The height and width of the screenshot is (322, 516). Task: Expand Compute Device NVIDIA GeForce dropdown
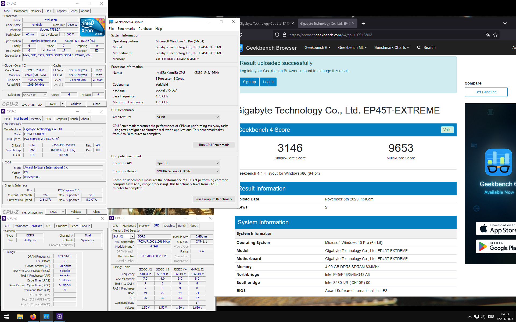point(217,171)
